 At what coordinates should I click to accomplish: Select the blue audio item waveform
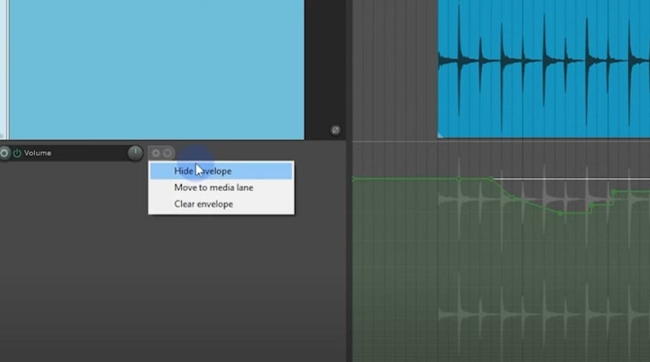(544, 69)
